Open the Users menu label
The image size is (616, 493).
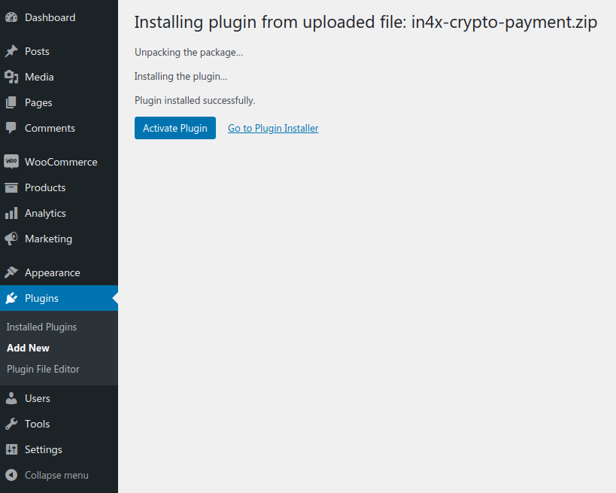pos(38,398)
